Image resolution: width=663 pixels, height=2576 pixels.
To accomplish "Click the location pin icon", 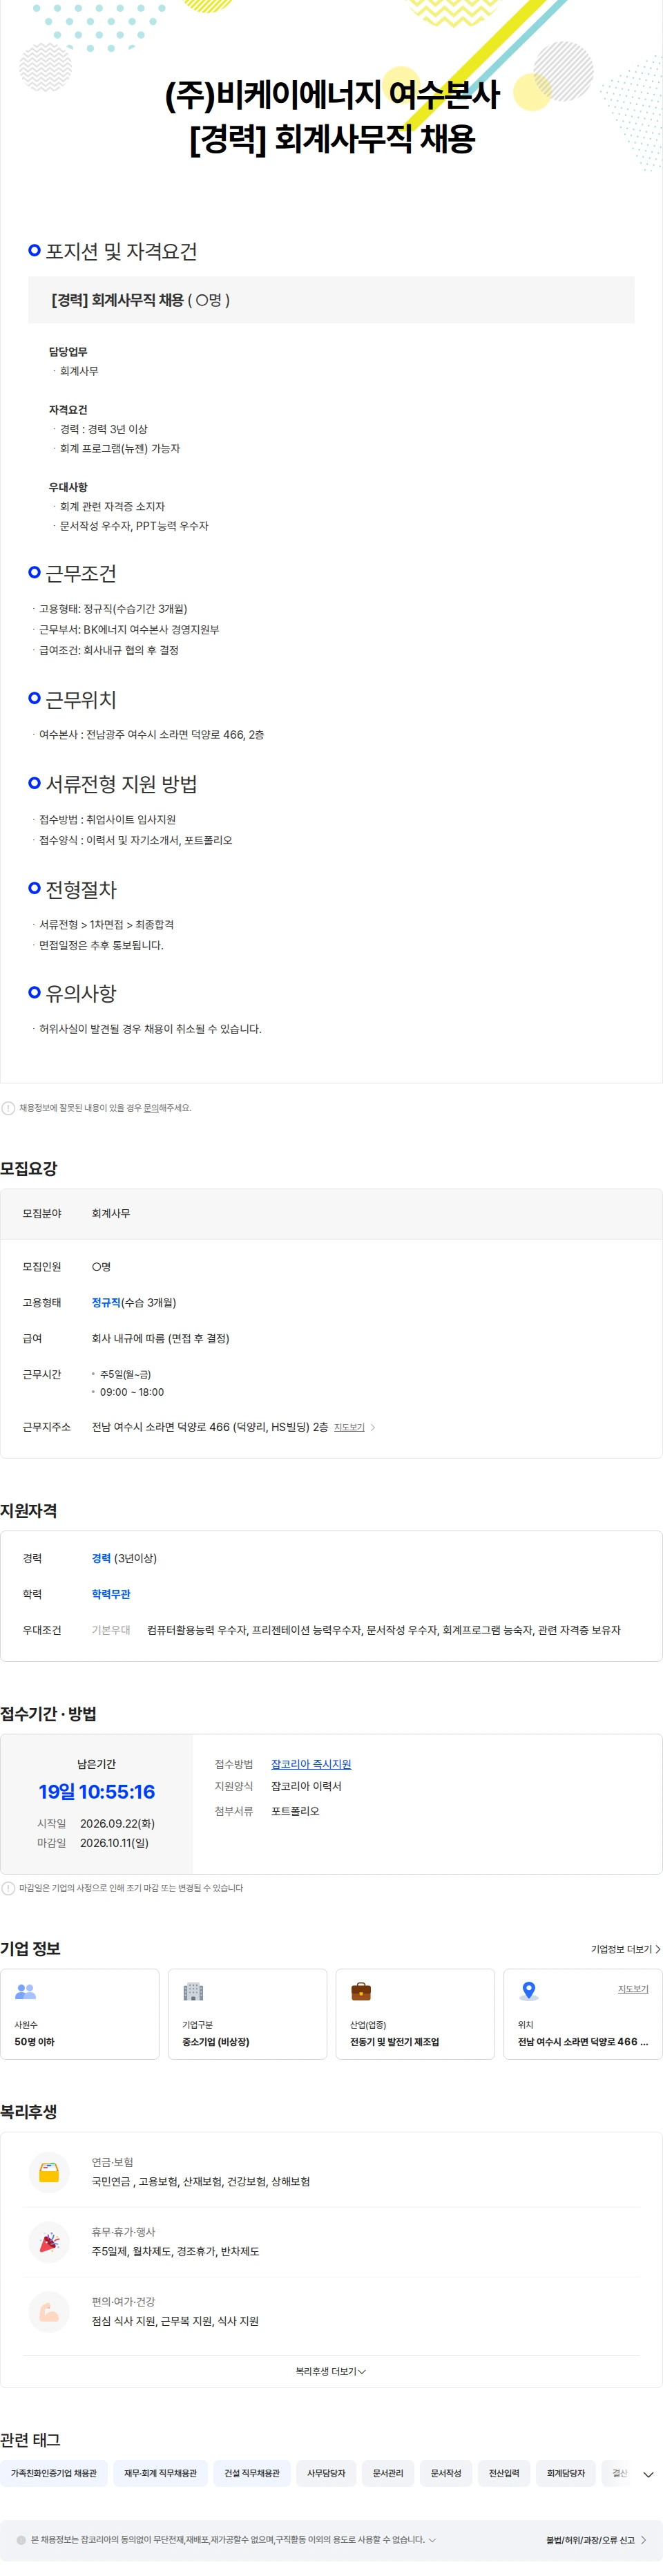I will tap(529, 1992).
